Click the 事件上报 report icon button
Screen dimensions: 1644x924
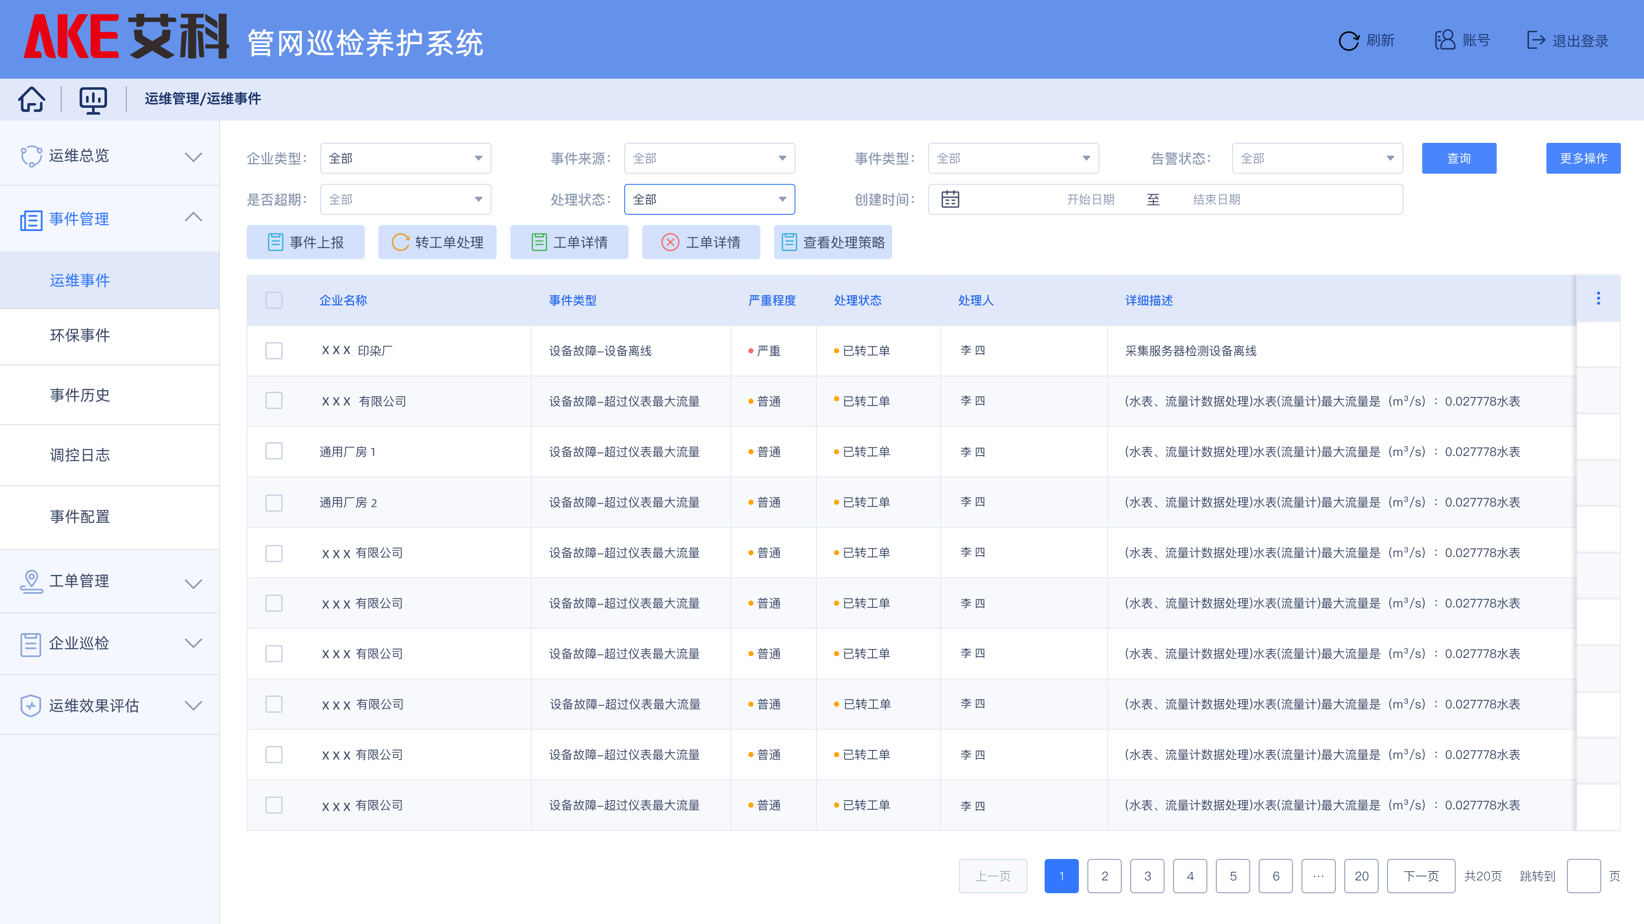[275, 242]
